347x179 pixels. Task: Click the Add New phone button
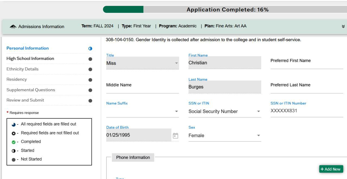[331, 169]
